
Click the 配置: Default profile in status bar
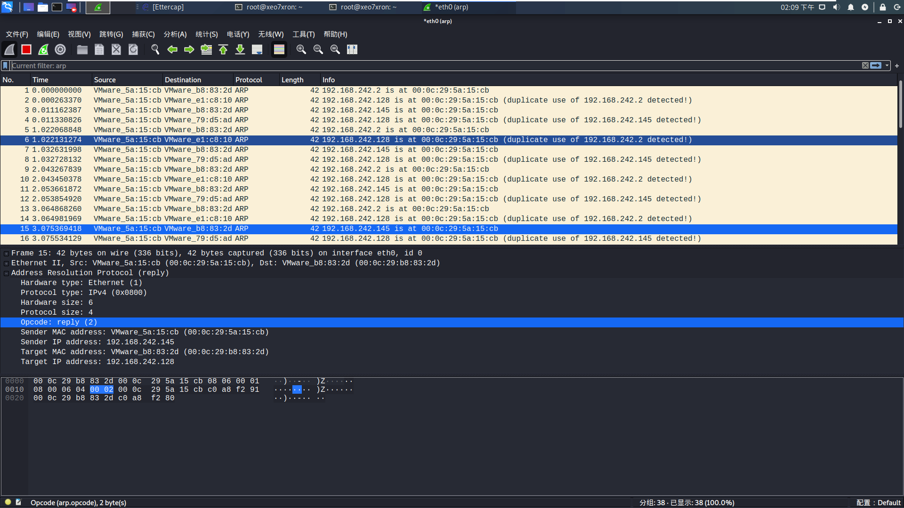[879, 503]
